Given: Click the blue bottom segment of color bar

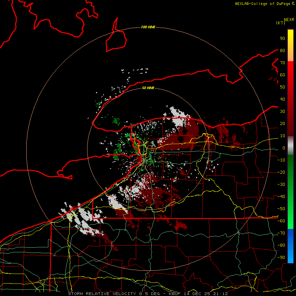Looking at the screenshot, I should click(290, 246).
